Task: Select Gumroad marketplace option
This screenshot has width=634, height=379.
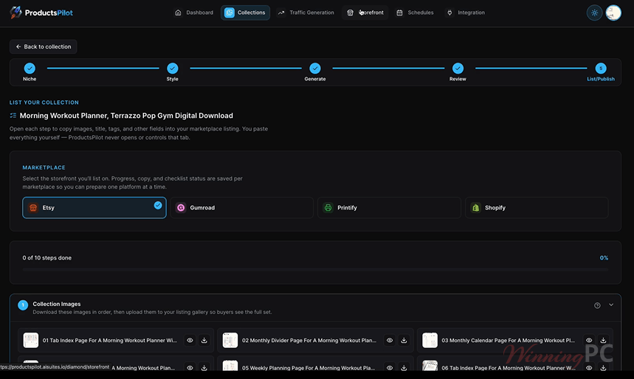Action: pyautogui.click(x=242, y=208)
